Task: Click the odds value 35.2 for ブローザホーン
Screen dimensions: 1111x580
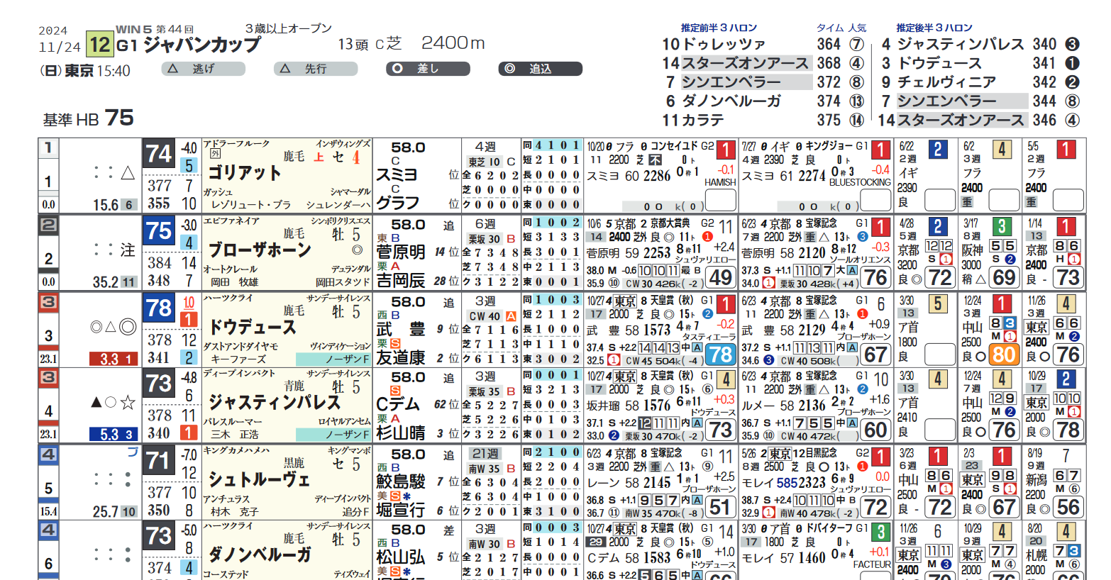Action: pos(105,282)
